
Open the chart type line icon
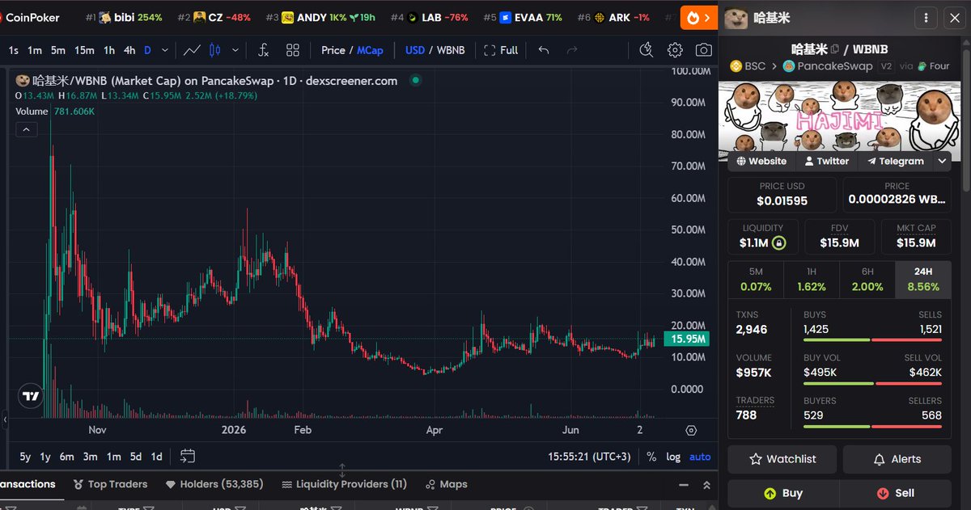click(x=192, y=50)
